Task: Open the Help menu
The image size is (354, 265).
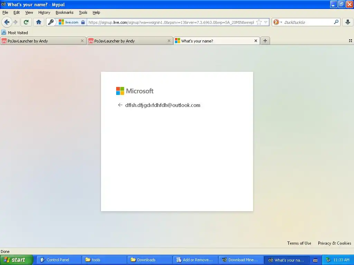Action: tap(96, 12)
